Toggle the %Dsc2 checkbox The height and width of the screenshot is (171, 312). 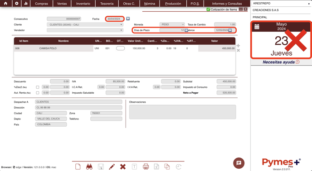pos(37,87)
